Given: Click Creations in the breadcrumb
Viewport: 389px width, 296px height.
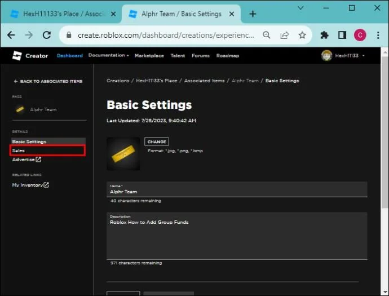Looking at the screenshot, I should tap(118, 81).
